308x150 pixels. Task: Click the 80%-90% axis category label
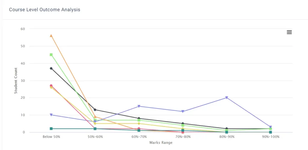coord(226,137)
